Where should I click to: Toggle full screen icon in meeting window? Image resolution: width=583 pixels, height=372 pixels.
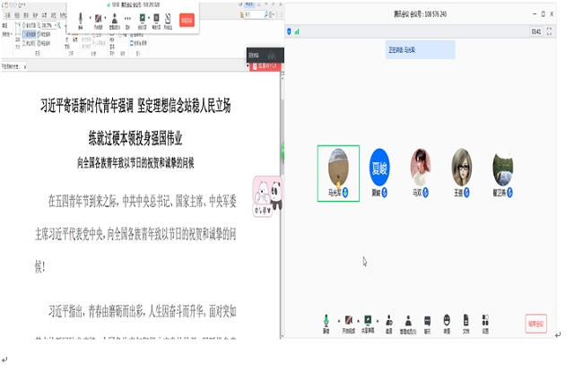548,32
